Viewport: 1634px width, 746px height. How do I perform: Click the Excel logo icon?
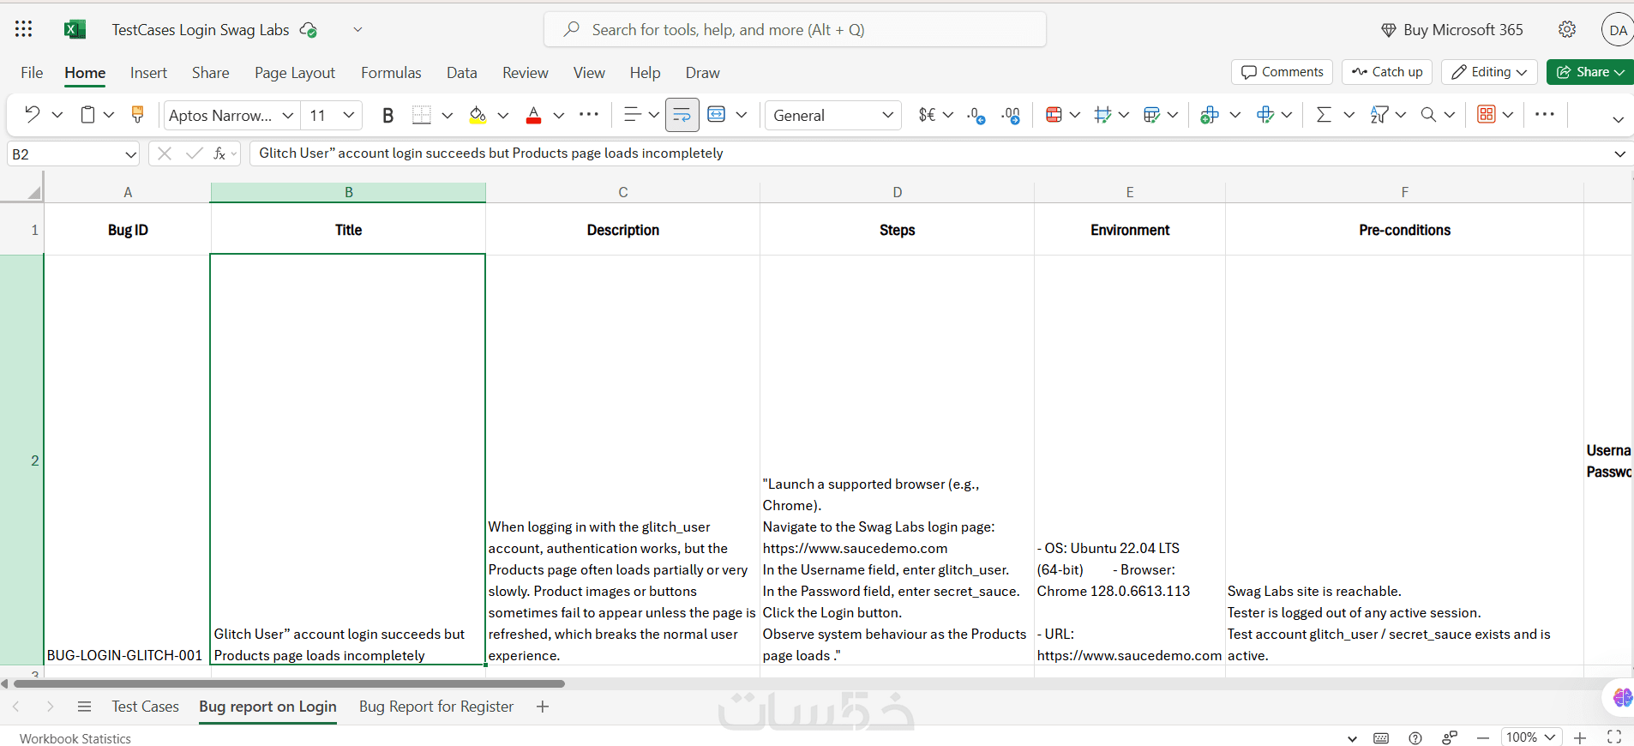[x=75, y=30]
